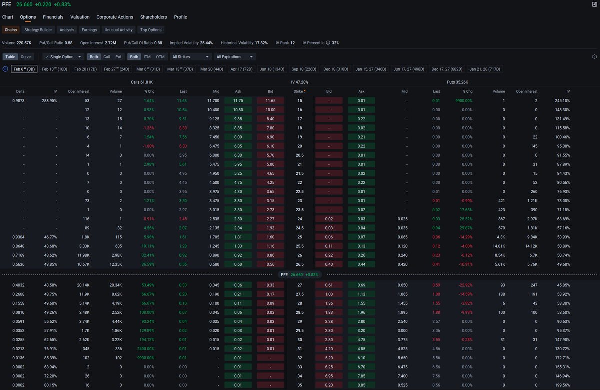
Task: Filter to ITM options
Action: point(147,57)
